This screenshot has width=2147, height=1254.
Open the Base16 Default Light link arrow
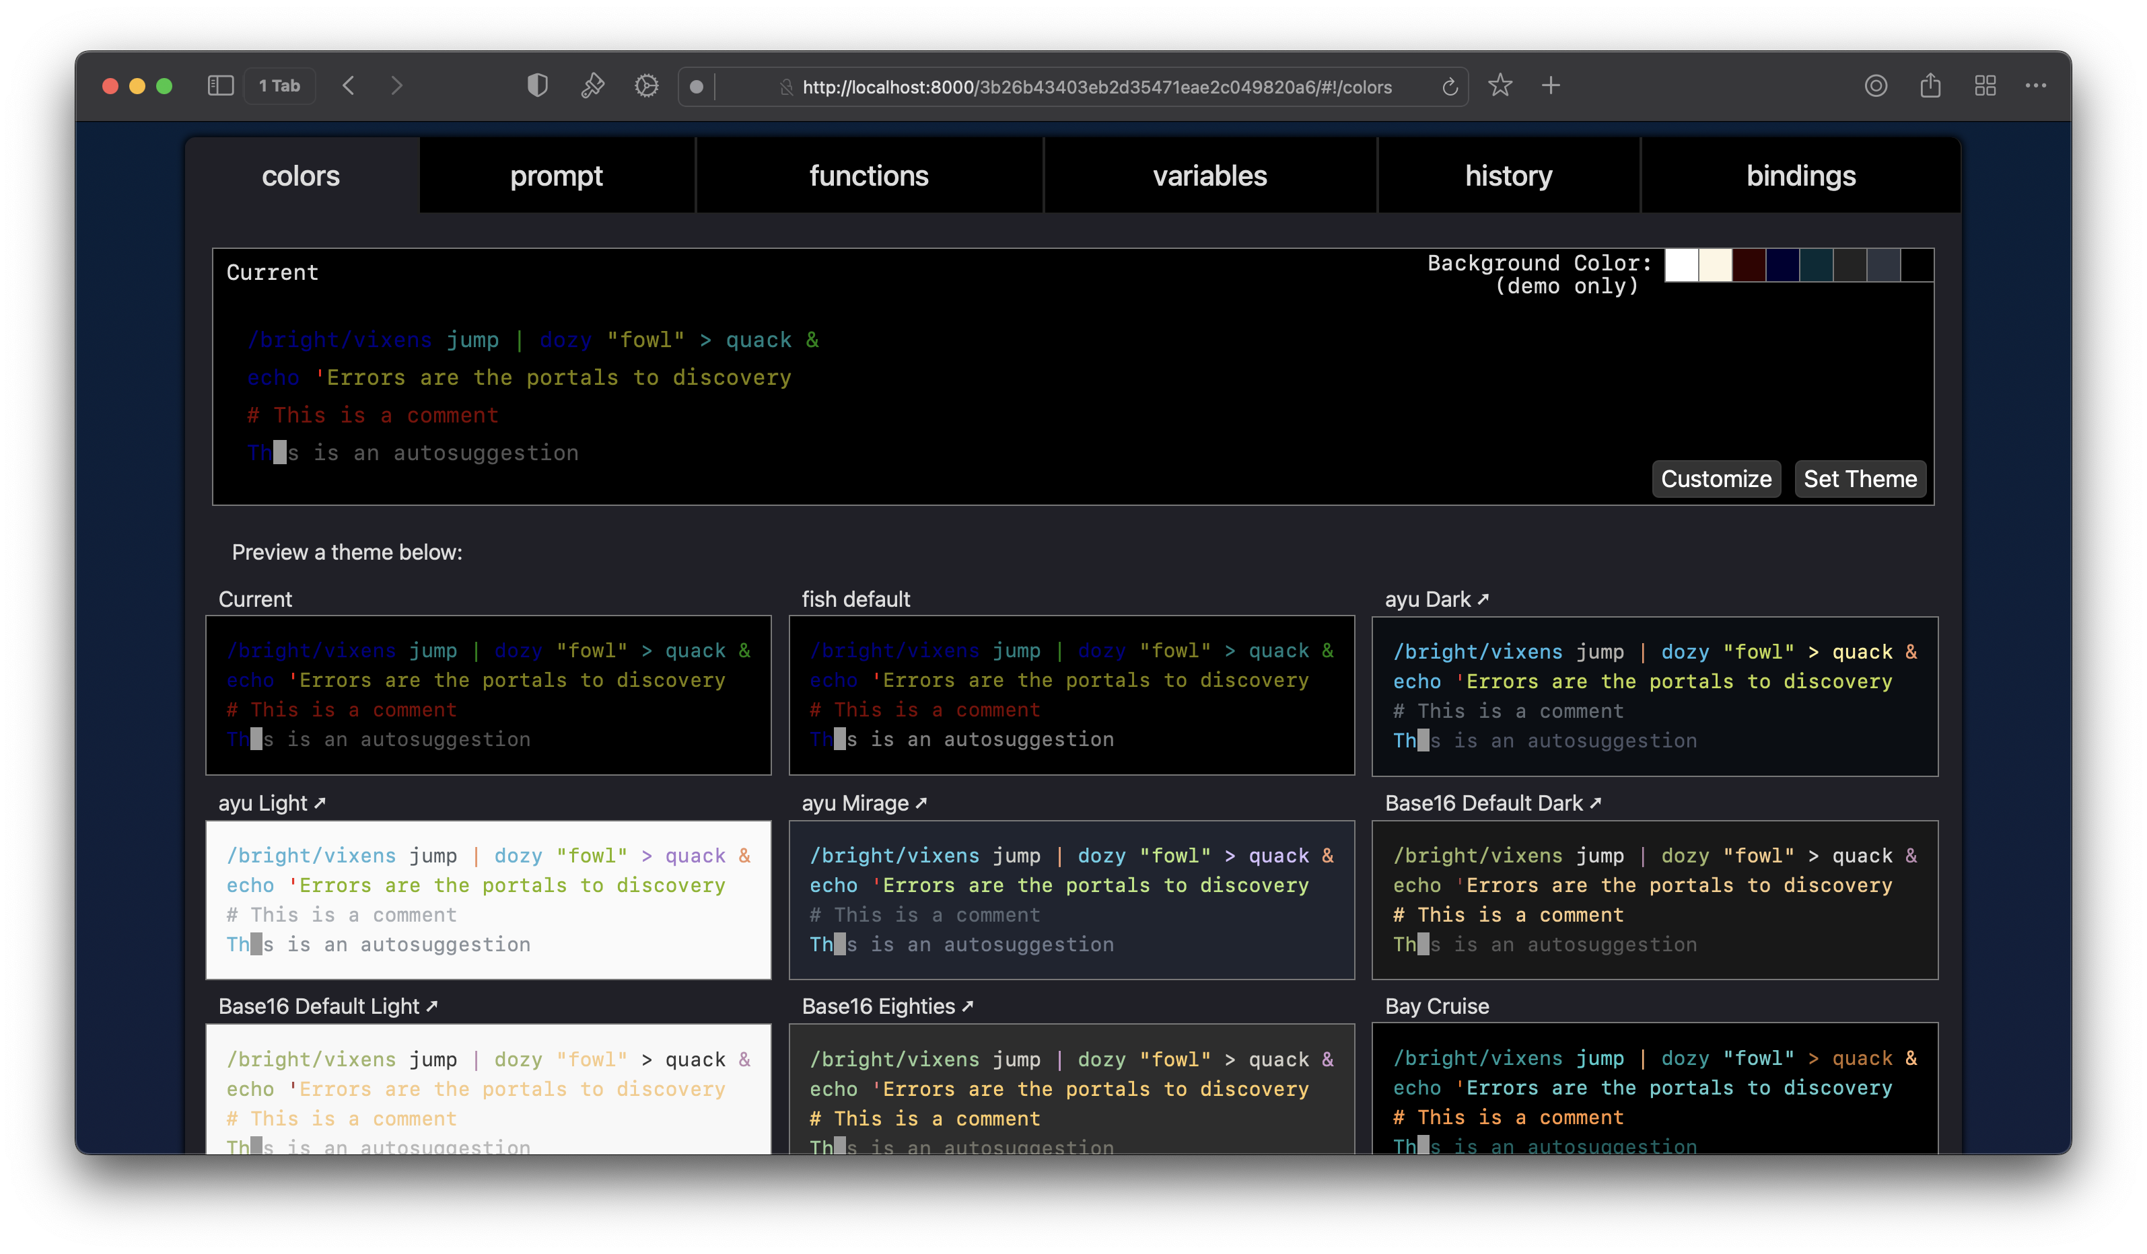pos(432,1006)
